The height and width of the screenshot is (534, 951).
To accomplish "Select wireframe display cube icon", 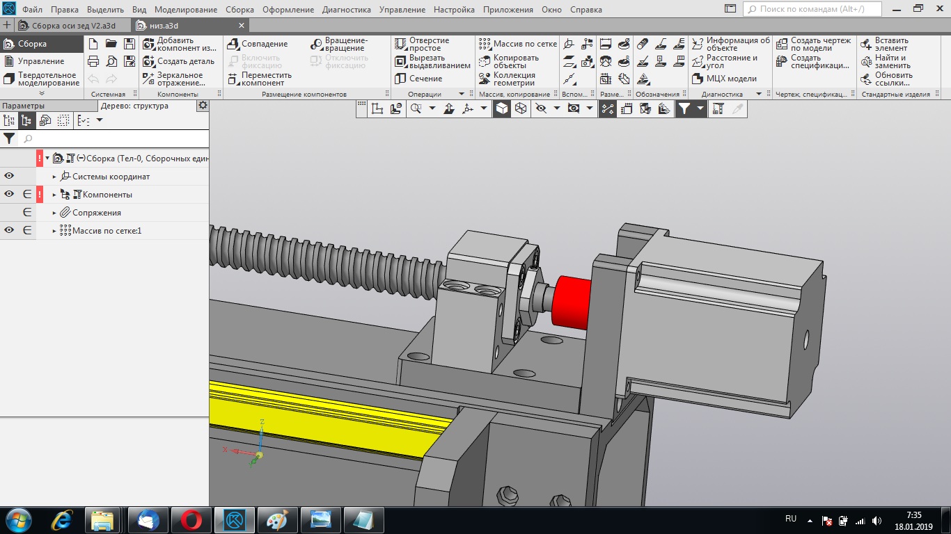I will pyautogui.click(x=520, y=108).
